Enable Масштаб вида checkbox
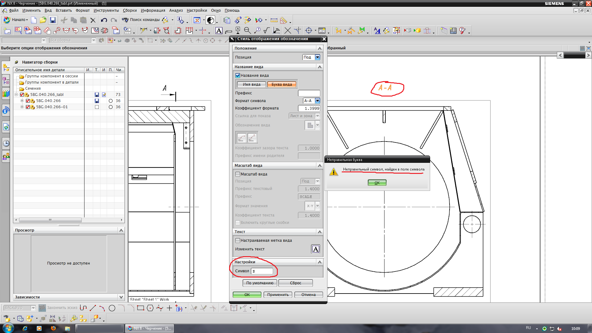592x333 pixels. pyautogui.click(x=238, y=174)
